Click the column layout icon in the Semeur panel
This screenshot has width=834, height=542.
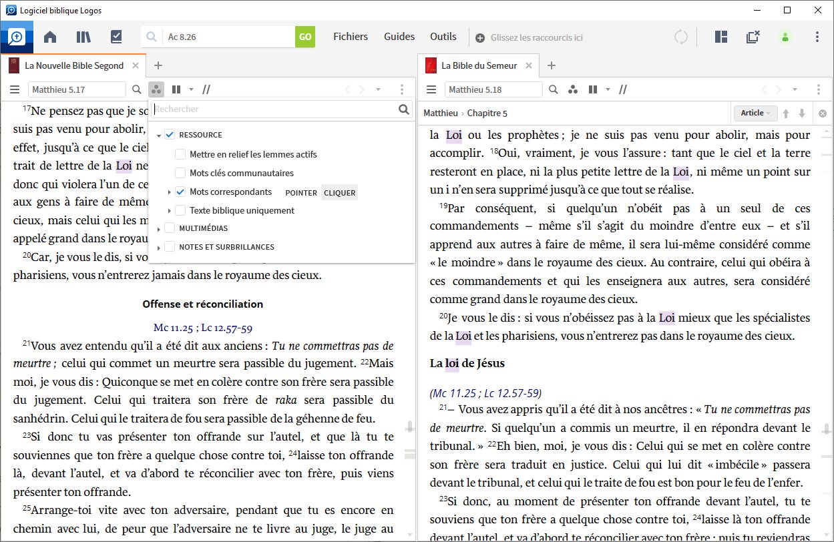(x=592, y=89)
